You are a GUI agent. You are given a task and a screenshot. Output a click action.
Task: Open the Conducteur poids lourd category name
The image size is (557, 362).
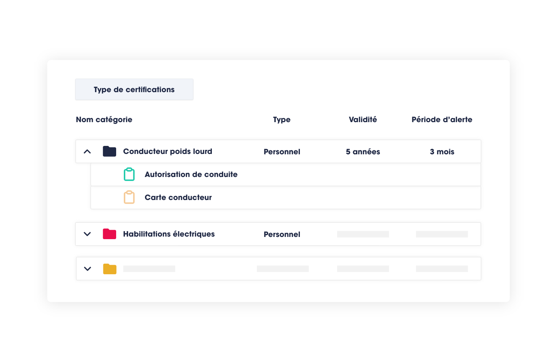pyautogui.click(x=168, y=151)
